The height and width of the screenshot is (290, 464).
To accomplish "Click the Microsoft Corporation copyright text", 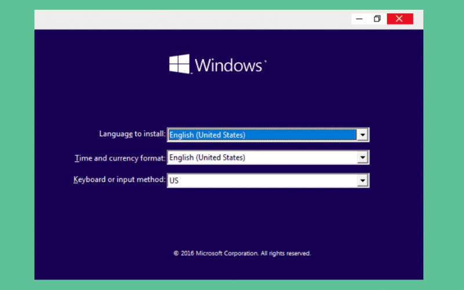I will tap(242, 253).
